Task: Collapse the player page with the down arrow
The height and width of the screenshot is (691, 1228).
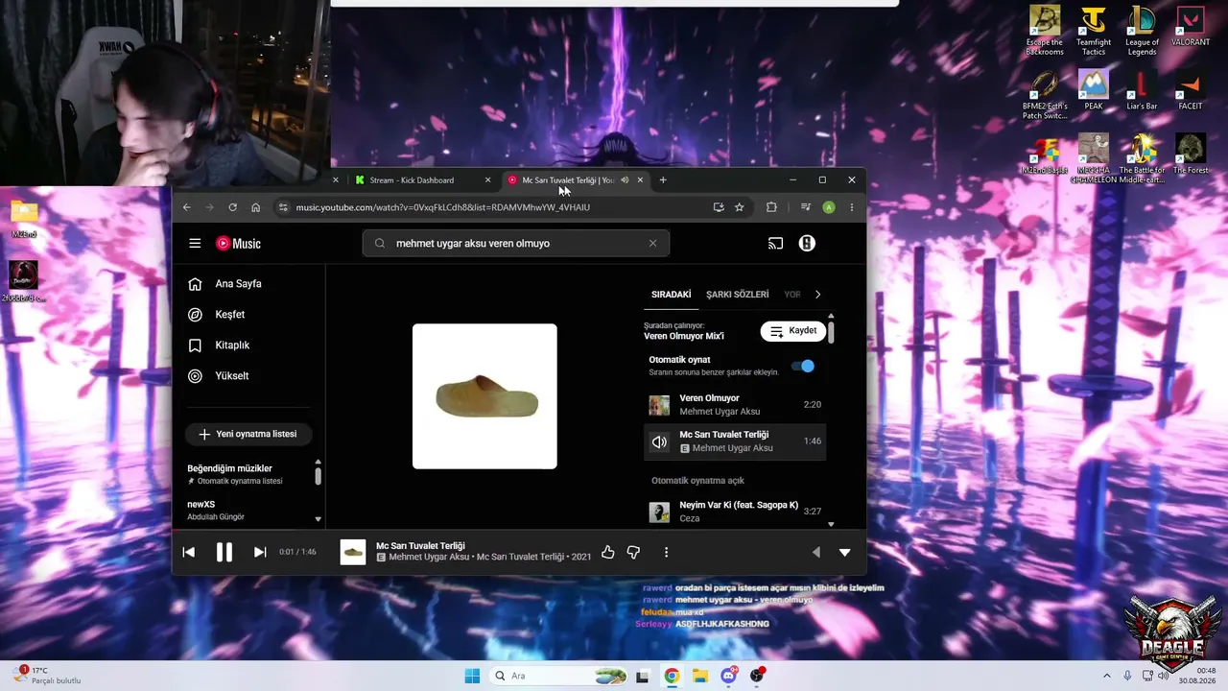Action: [x=845, y=552]
